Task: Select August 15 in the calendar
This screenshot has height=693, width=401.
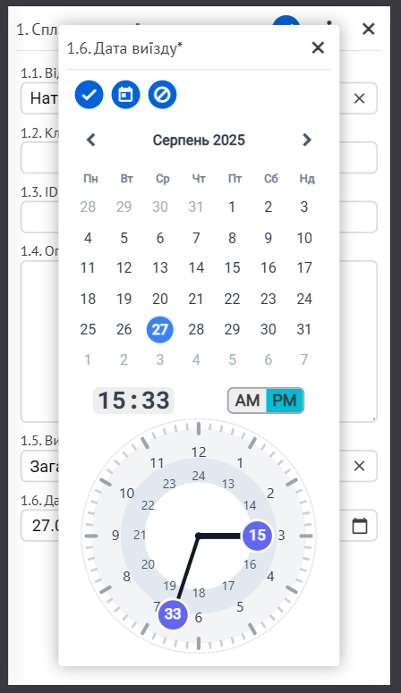Action: point(233,268)
